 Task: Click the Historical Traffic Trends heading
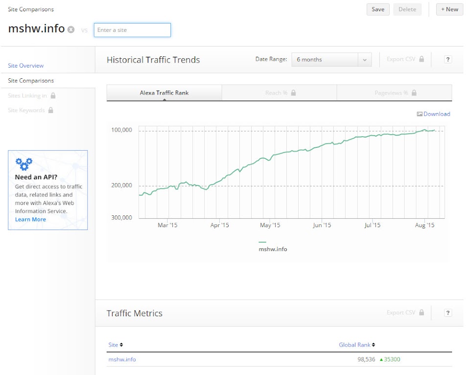tap(153, 60)
